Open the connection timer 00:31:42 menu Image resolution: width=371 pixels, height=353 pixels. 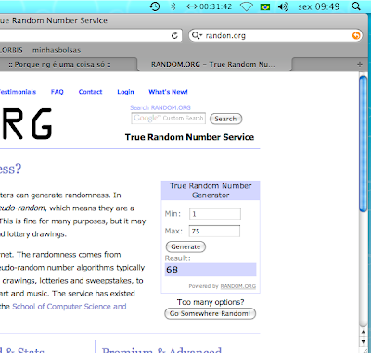[209, 6]
